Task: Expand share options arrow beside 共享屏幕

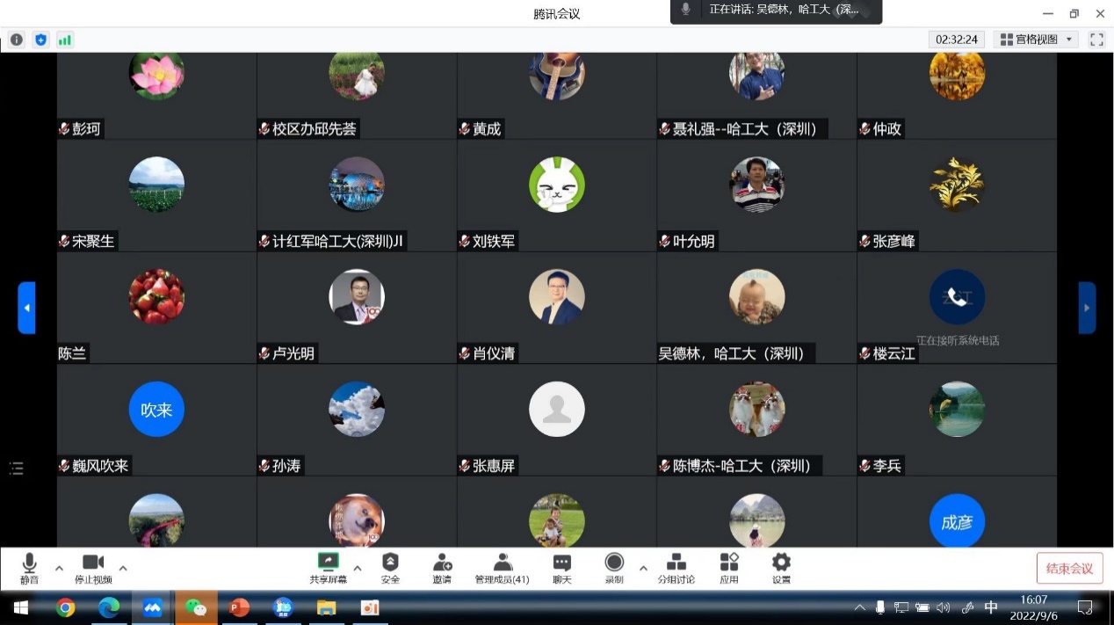Action: (358, 568)
